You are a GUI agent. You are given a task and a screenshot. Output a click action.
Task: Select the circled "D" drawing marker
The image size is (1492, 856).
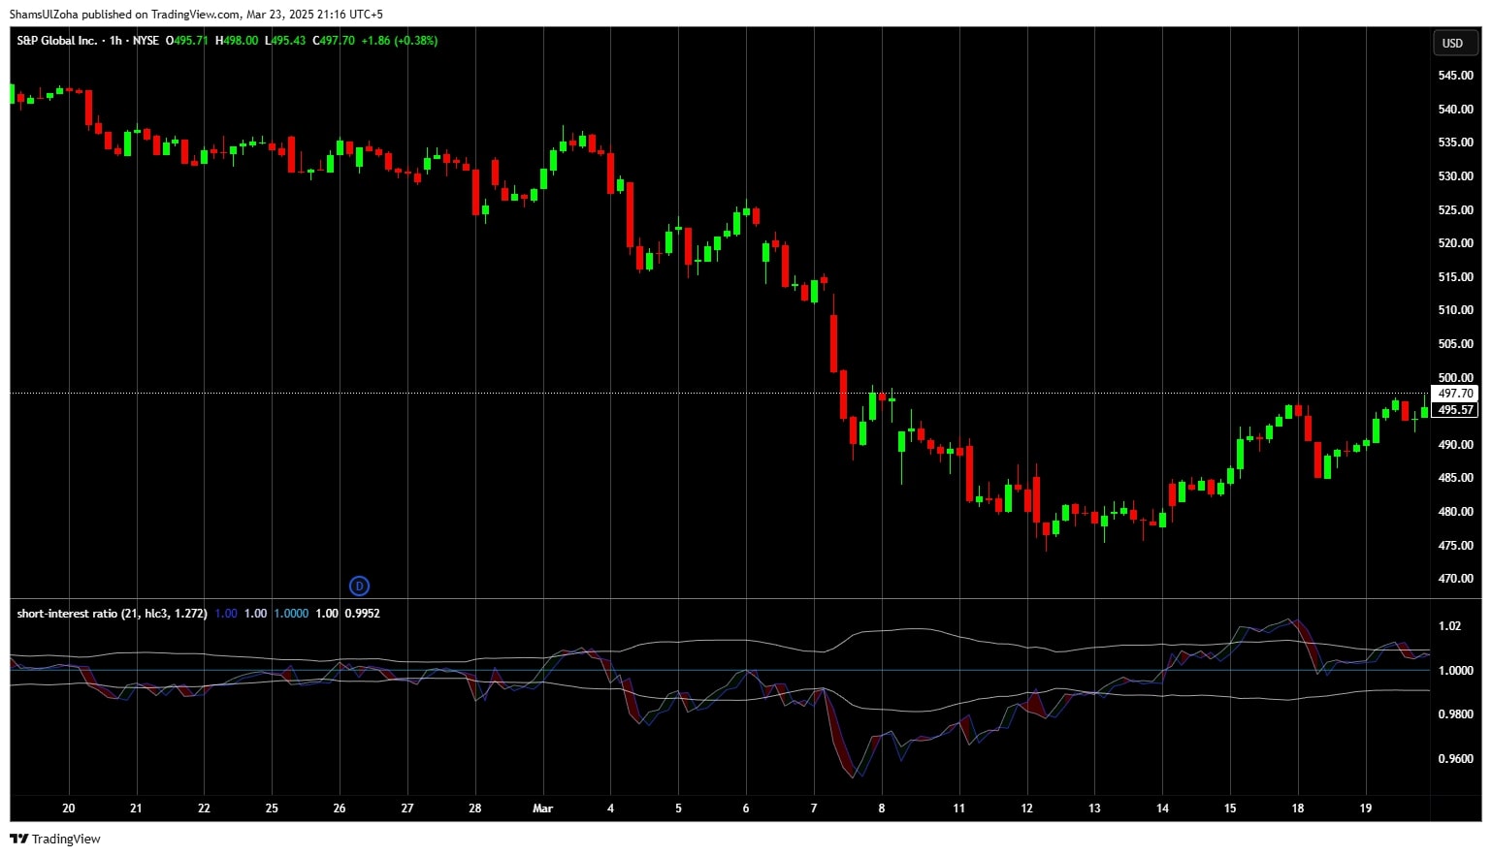tap(359, 586)
